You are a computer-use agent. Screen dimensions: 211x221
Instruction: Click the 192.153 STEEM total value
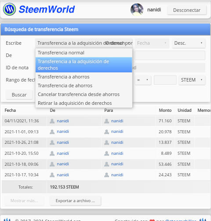click(x=64, y=187)
